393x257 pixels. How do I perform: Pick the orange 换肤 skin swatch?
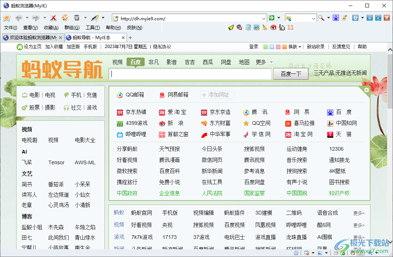tap(284, 47)
